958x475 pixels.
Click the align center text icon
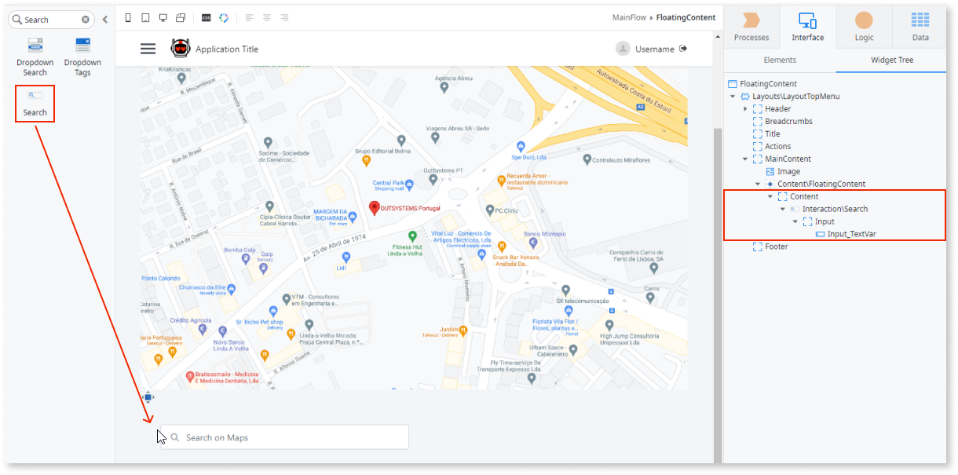[266, 17]
